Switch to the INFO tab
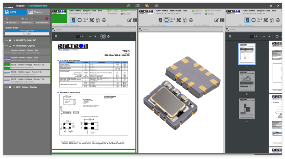 (14, 12)
